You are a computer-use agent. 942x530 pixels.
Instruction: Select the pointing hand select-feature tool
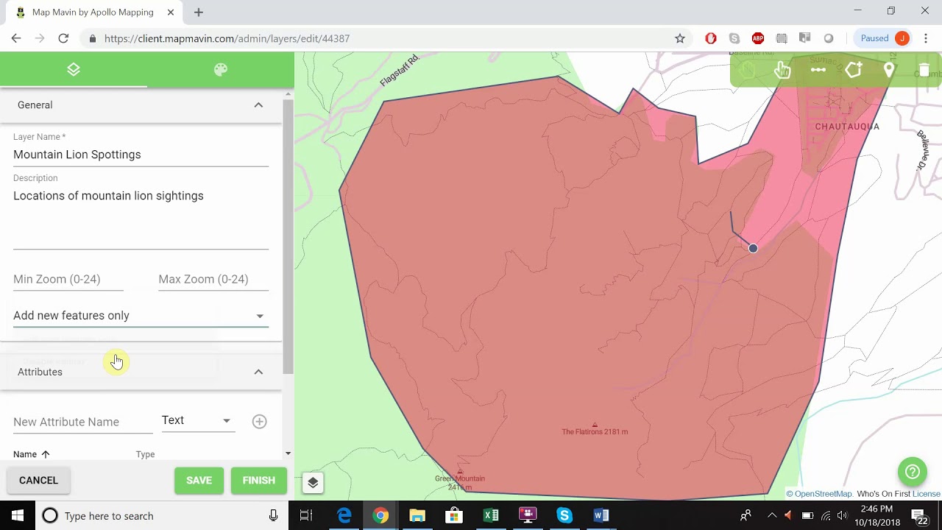pyautogui.click(x=782, y=70)
